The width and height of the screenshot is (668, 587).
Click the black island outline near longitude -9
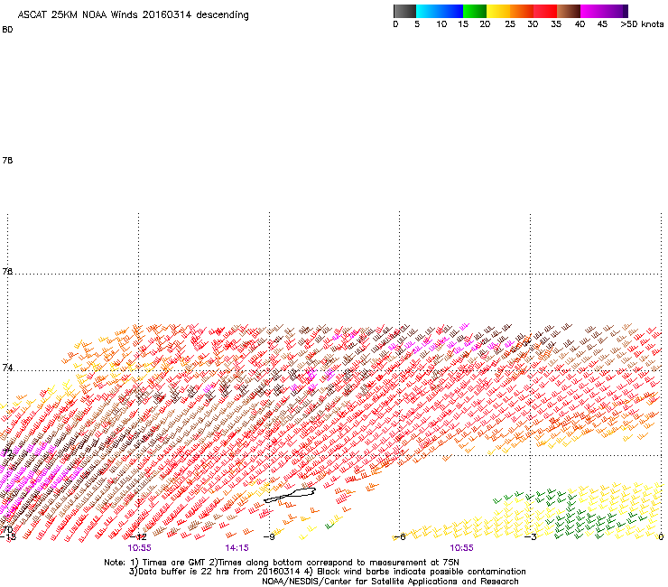[x=290, y=495]
